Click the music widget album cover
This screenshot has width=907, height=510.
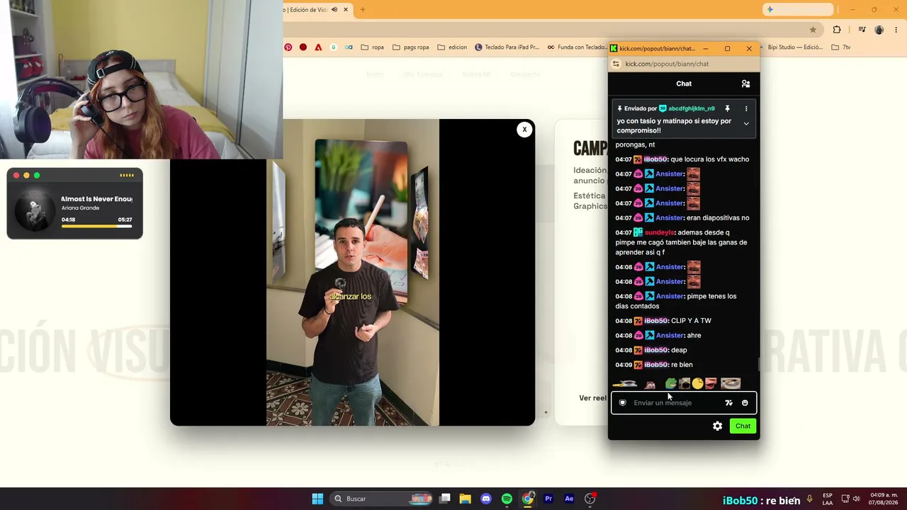click(x=35, y=210)
